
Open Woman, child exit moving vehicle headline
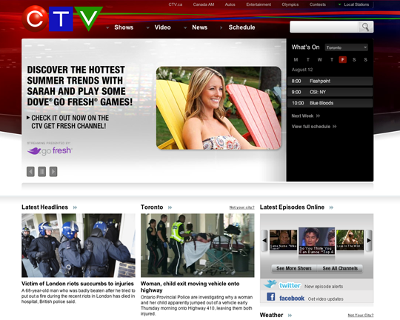point(190,287)
